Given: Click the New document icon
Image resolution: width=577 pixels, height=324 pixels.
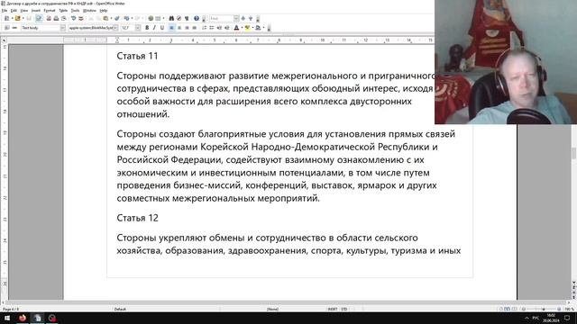Looking at the screenshot, I should (x=6, y=18).
